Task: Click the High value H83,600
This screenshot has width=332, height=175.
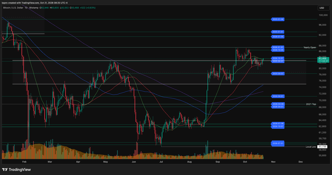Action: [55, 8]
